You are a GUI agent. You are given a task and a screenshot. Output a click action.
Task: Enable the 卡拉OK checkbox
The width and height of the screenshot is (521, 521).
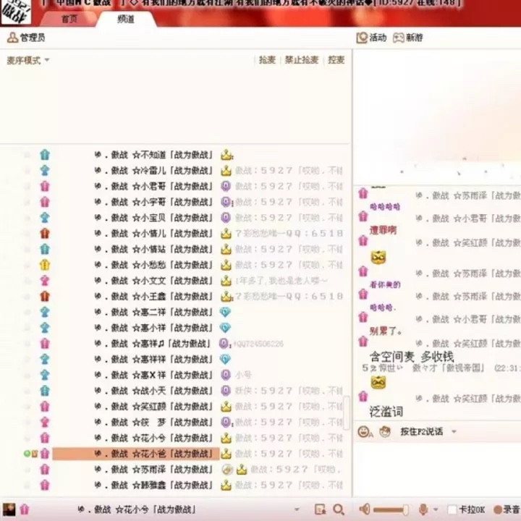point(452,509)
